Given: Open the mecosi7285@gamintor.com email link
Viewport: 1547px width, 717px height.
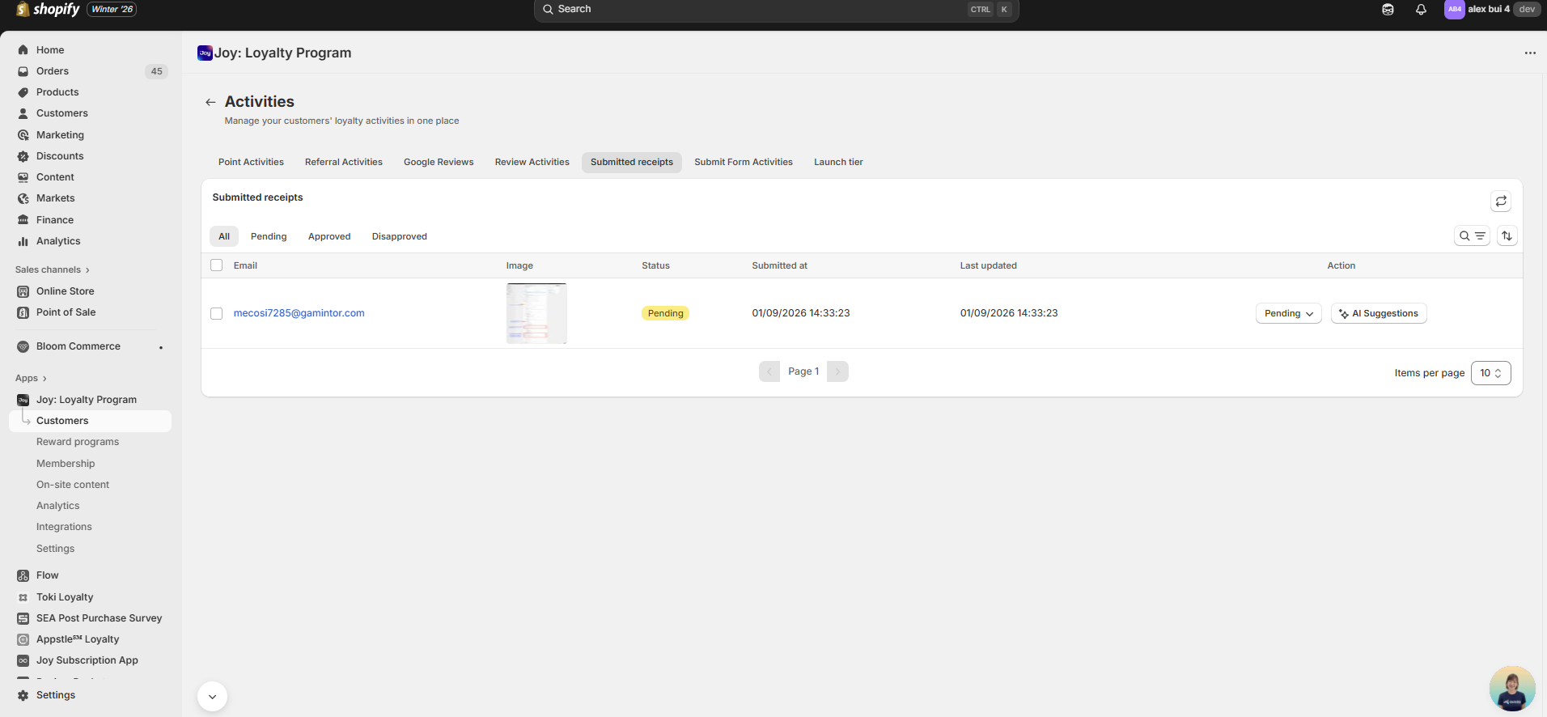Looking at the screenshot, I should pyautogui.click(x=299, y=313).
